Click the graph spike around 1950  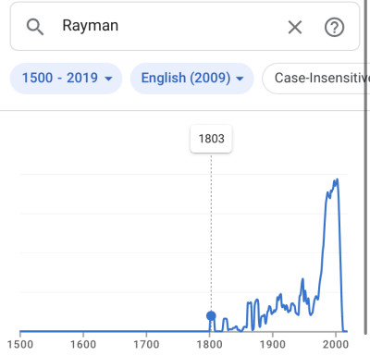coord(302,279)
